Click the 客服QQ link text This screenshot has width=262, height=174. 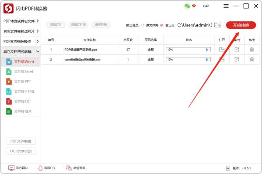[x=49, y=168]
